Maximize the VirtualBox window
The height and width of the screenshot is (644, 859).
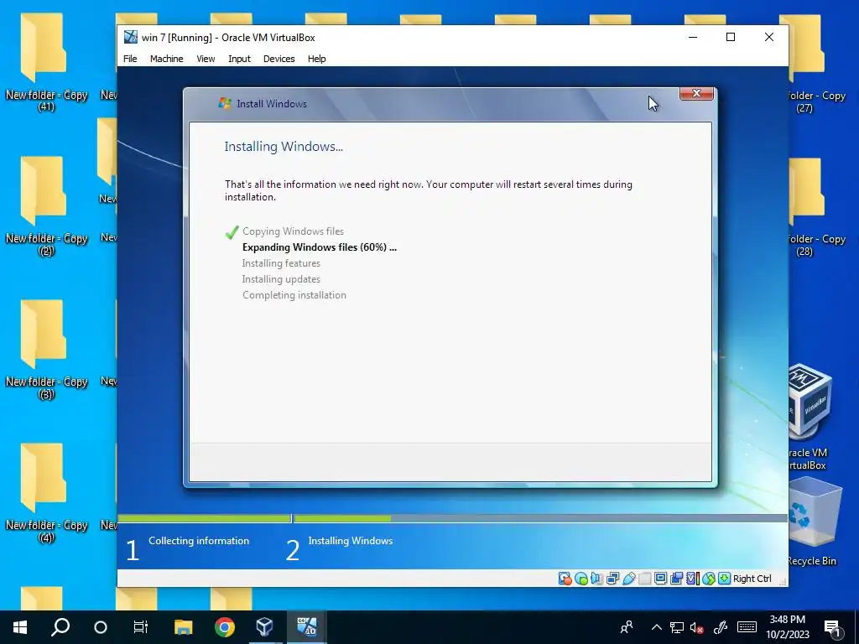[731, 37]
